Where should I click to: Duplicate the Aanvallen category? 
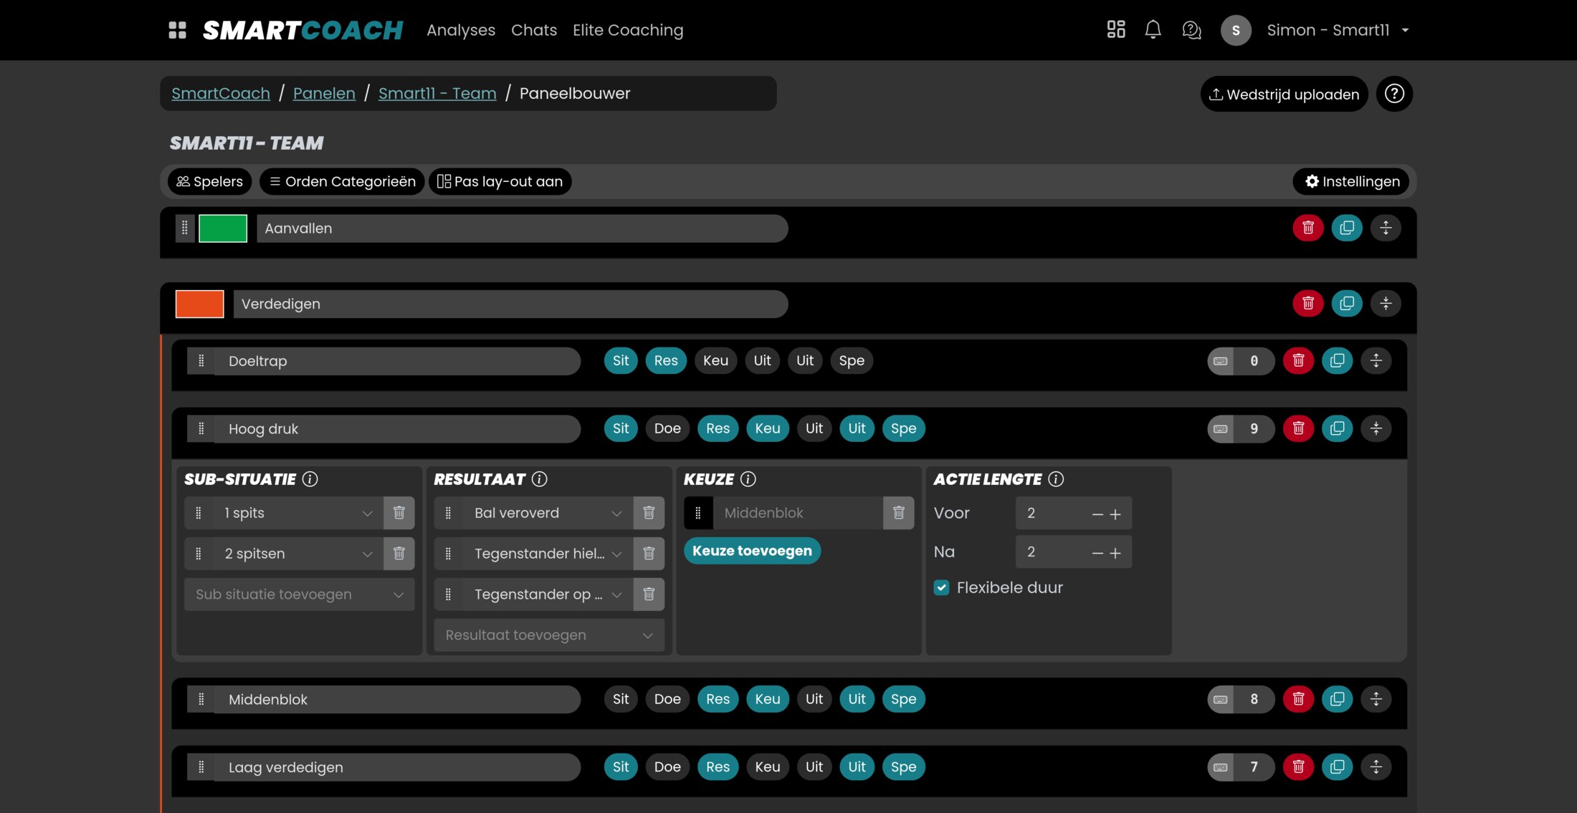[x=1347, y=228]
